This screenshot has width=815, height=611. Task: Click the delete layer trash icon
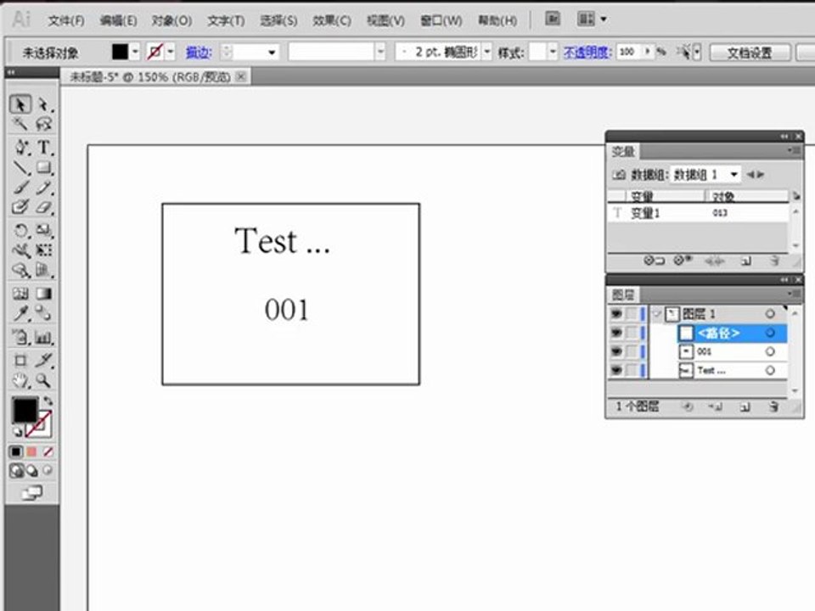click(x=774, y=406)
